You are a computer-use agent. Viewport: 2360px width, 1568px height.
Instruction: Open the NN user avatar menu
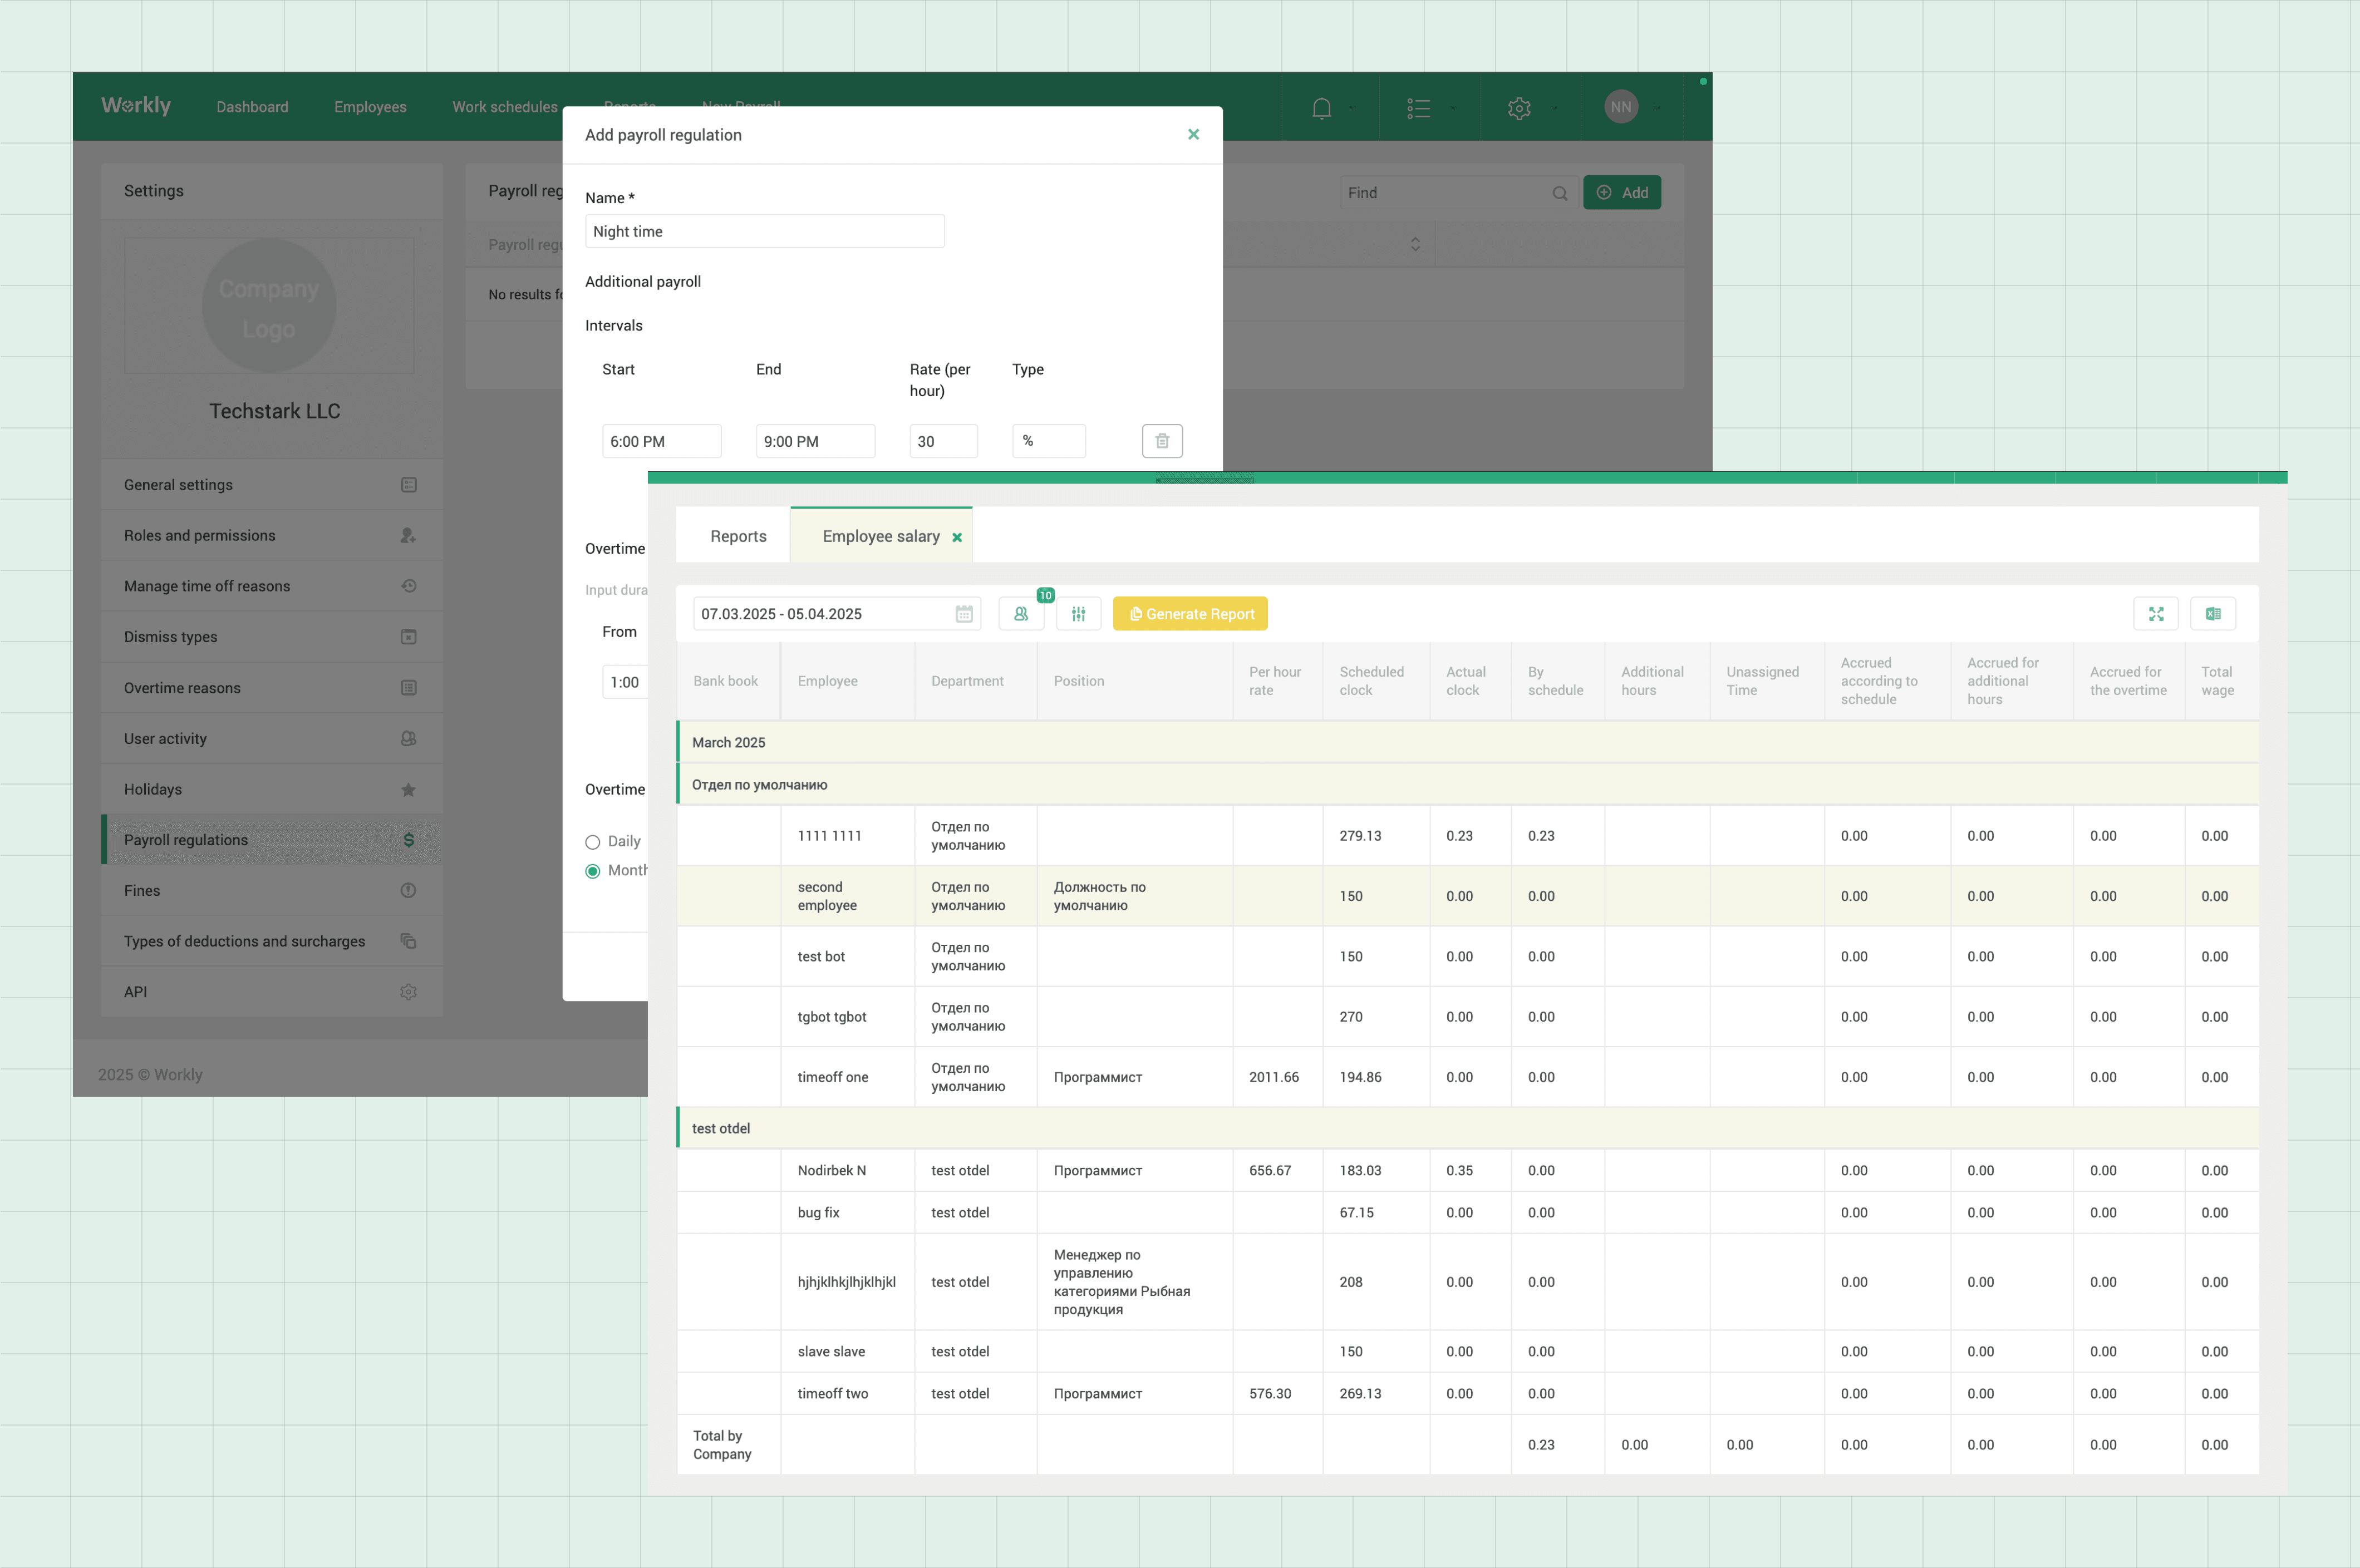[1621, 107]
